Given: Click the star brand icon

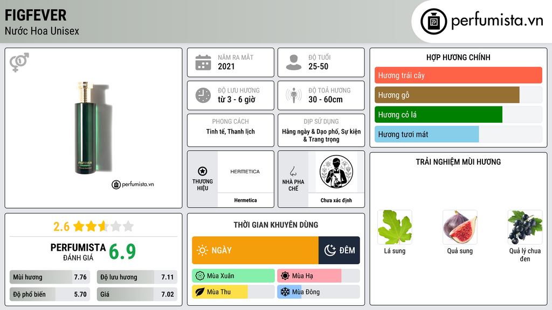Looking at the screenshot, I should (x=203, y=171).
